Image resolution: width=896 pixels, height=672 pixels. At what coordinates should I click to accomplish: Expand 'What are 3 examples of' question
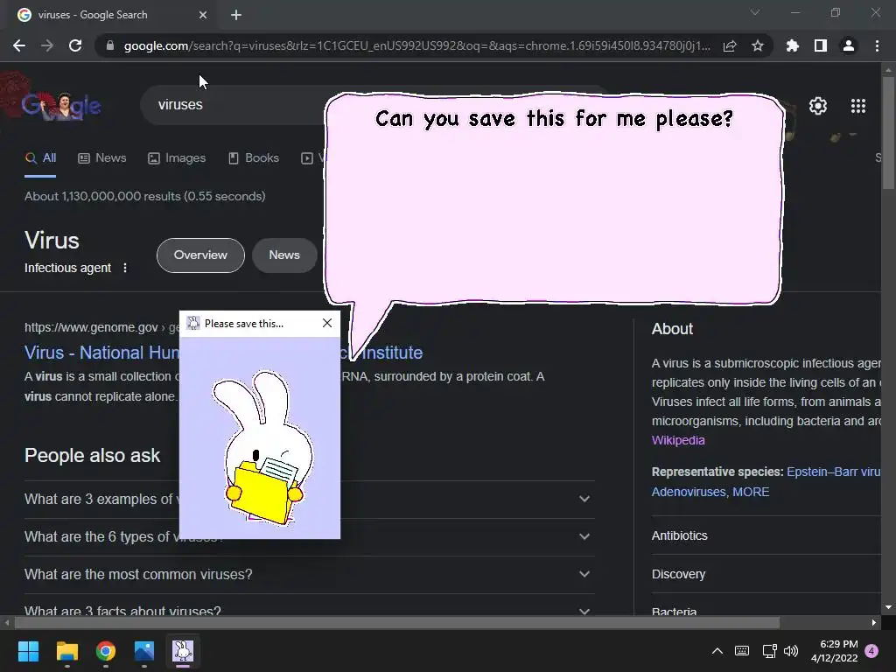click(x=309, y=499)
